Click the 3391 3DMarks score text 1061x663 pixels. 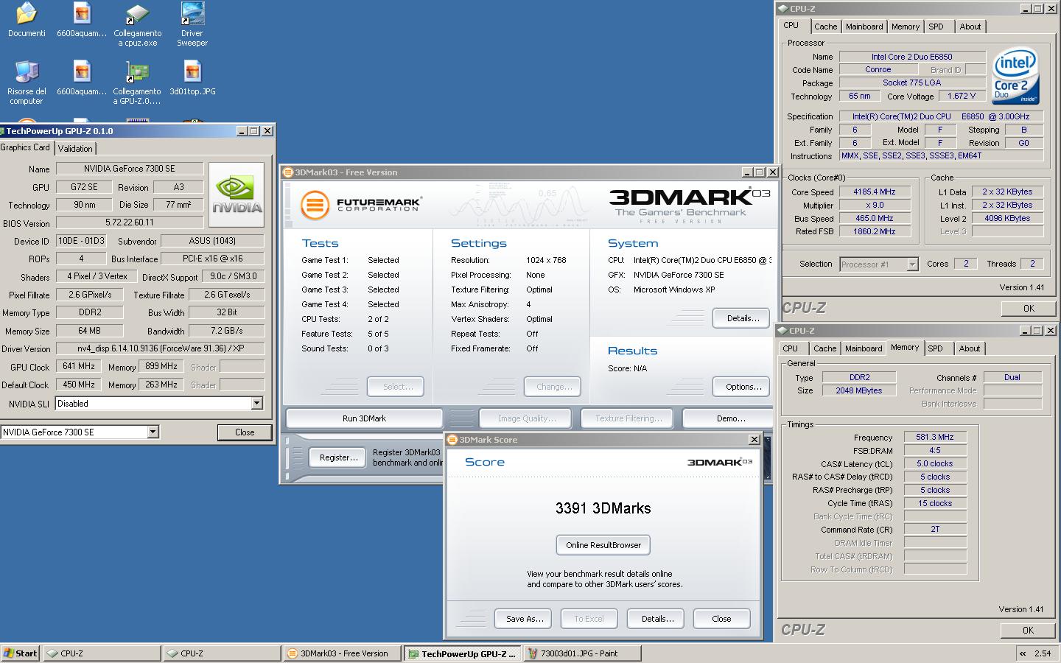pos(603,508)
